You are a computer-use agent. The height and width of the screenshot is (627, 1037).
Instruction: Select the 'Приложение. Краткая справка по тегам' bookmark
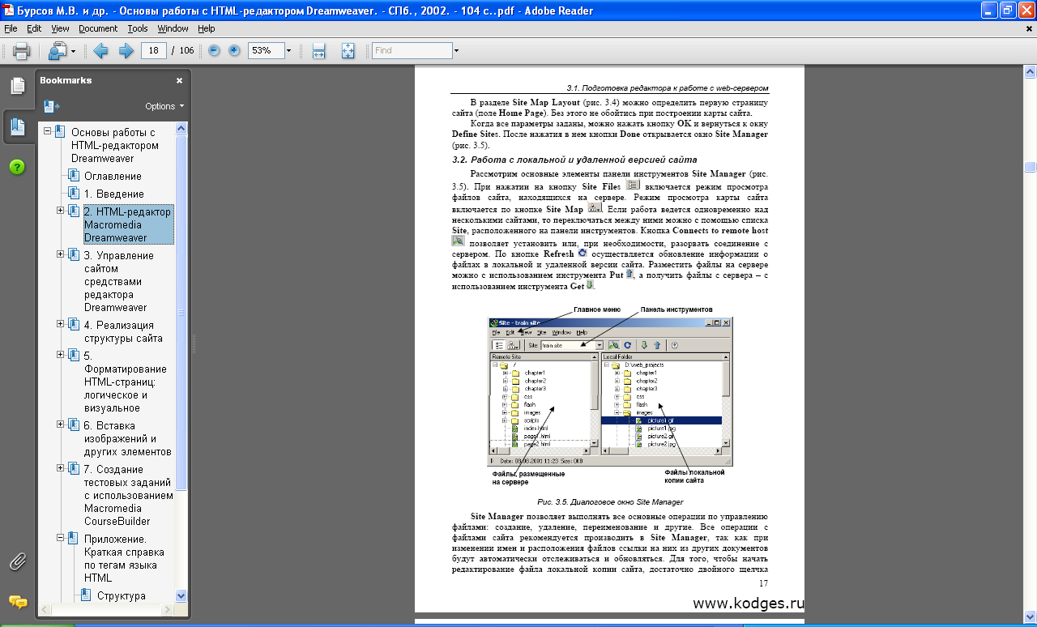126,558
